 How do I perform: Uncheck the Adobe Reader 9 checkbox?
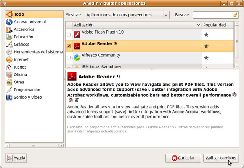69,46
